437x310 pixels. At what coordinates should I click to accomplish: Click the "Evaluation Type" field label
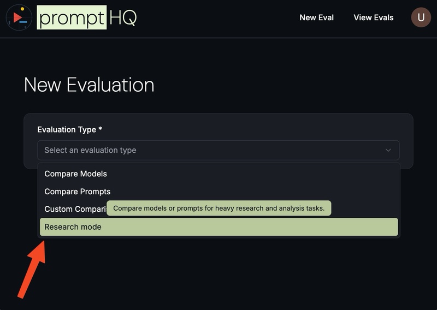pos(67,129)
